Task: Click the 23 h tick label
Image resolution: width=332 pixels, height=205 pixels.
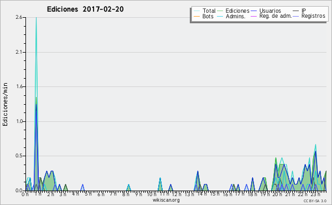Action: [x=315, y=194]
